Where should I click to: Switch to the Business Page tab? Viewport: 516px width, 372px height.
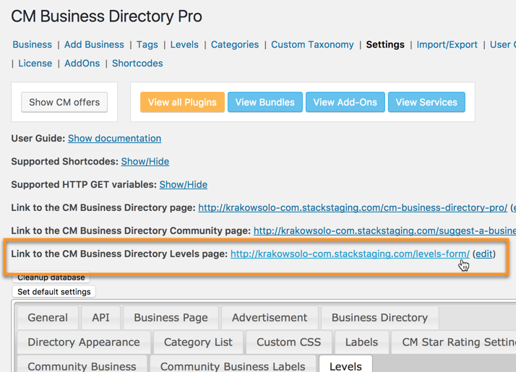[171, 318]
